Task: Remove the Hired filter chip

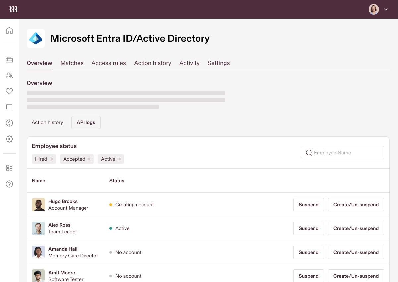Action: coord(52,159)
